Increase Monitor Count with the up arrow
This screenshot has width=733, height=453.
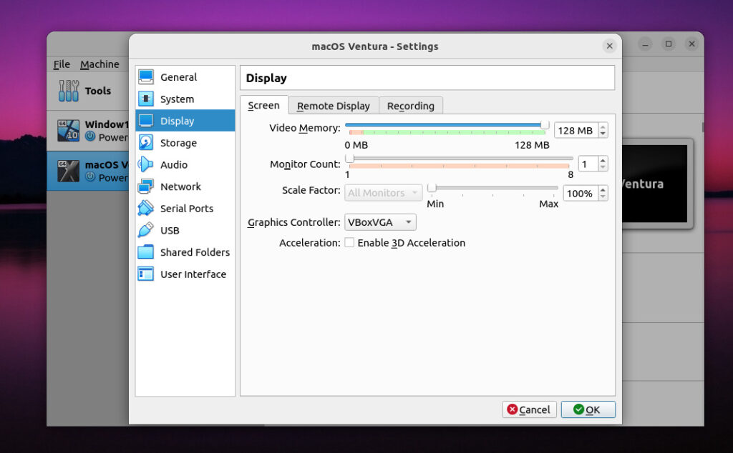pyautogui.click(x=602, y=159)
